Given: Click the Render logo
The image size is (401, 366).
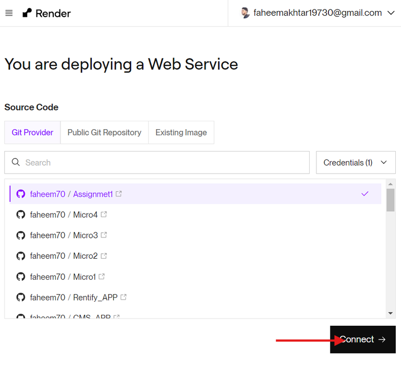Looking at the screenshot, I should pos(46,13).
